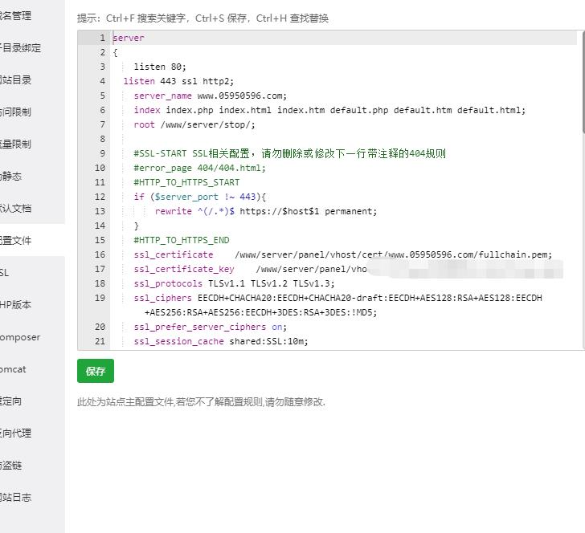Select the Composer sidebar tab
The image size is (585, 533).
pyautogui.click(x=32, y=337)
